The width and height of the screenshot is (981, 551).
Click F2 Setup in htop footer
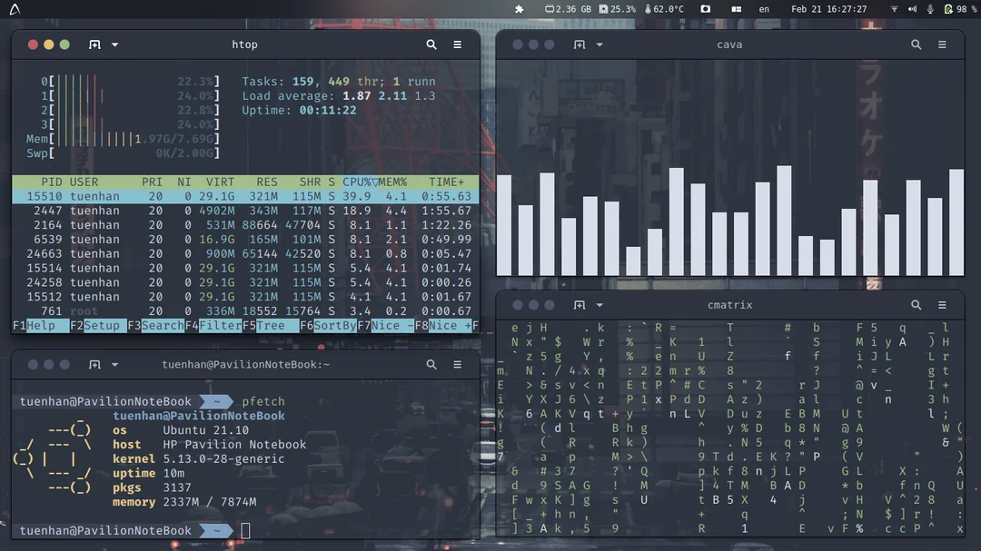pyautogui.click(x=98, y=325)
